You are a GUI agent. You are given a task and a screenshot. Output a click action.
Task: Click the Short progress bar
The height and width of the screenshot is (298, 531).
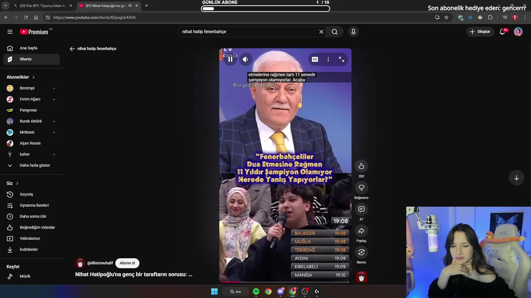pos(285,282)
